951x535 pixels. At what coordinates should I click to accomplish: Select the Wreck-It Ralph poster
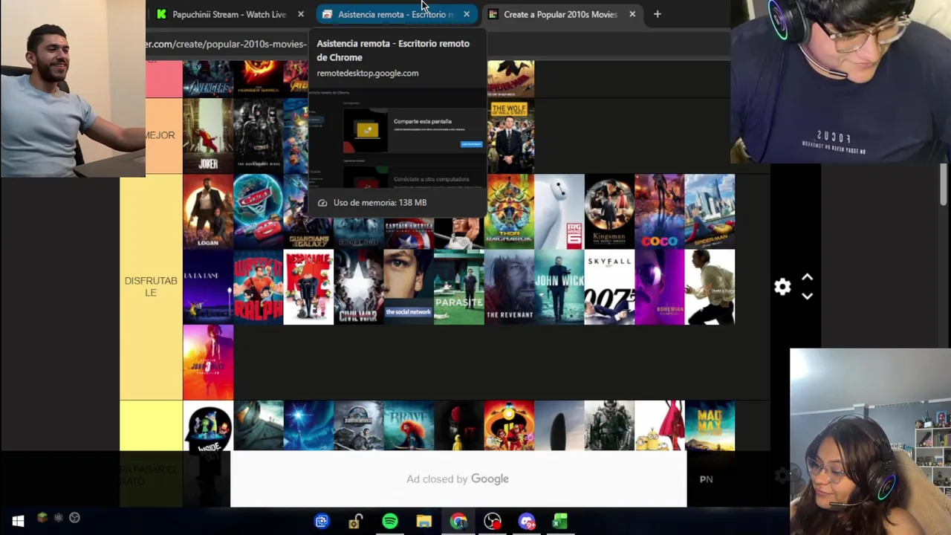pos(258,287)
